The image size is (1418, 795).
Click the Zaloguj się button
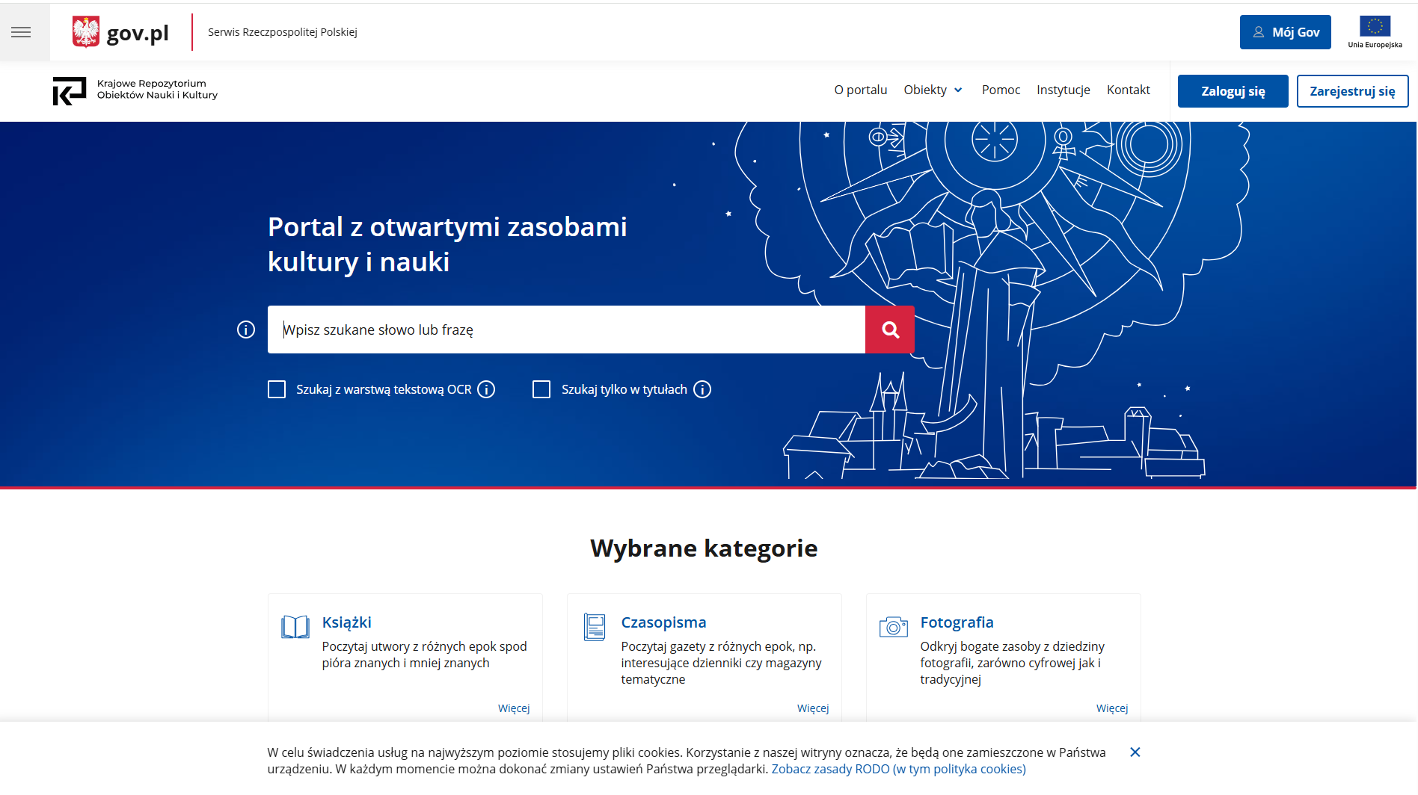coord(1233,90)
